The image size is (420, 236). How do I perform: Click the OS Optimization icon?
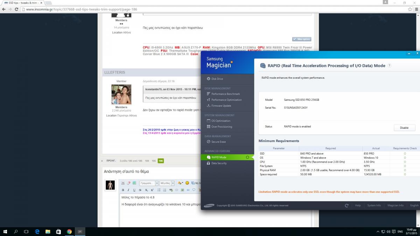pyautogui.click(x=209, y=121)
